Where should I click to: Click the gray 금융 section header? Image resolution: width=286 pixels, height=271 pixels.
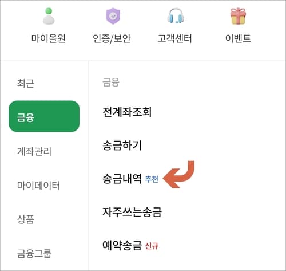tap(111, 83)
